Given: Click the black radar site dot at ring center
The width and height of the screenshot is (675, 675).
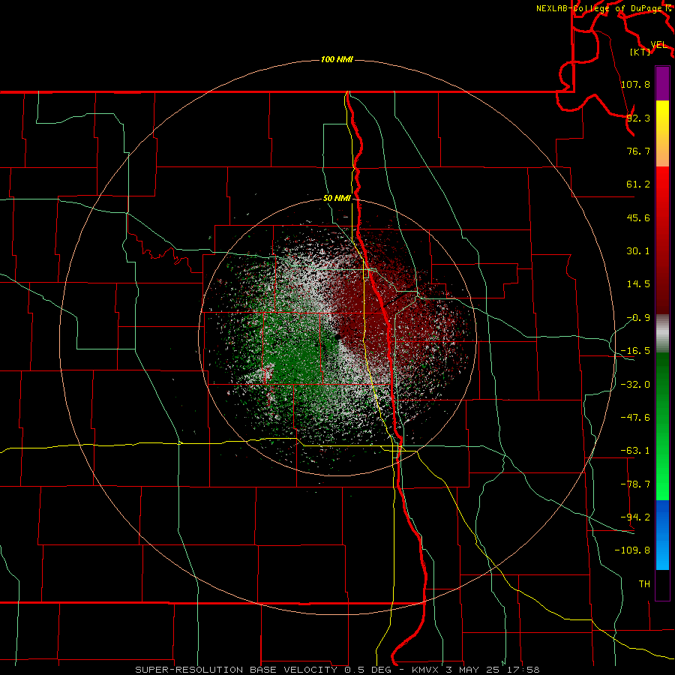Looking at the screenshot, I should click(338, 337).
